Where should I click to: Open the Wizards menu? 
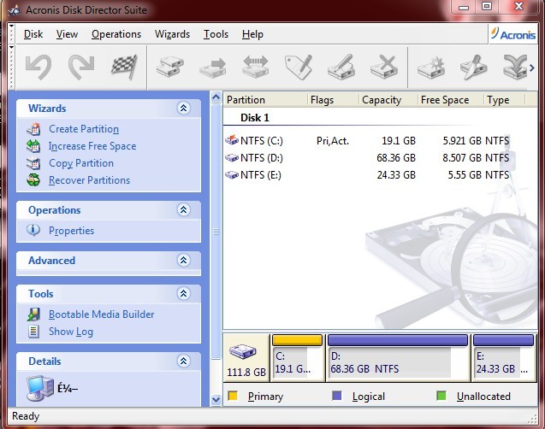click(x=173, y=34)
